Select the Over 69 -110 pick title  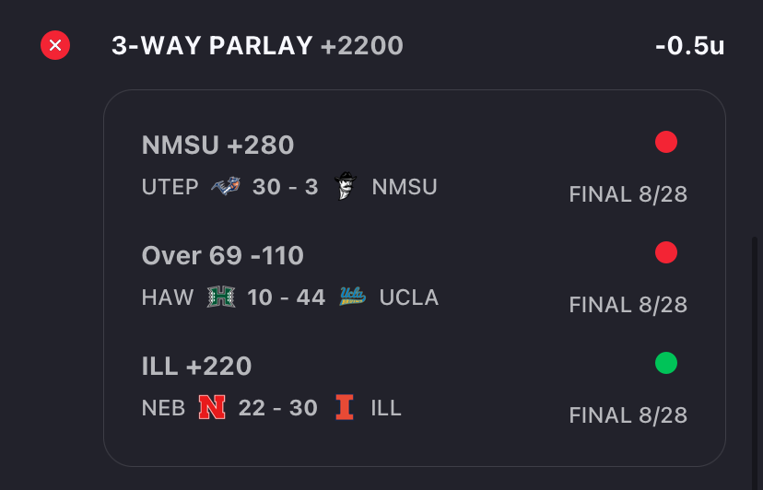click(x=223, y=255)
